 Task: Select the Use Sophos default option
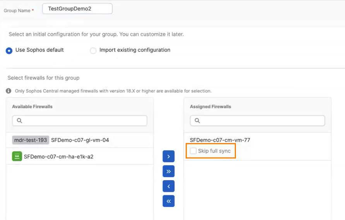(9, 50)
